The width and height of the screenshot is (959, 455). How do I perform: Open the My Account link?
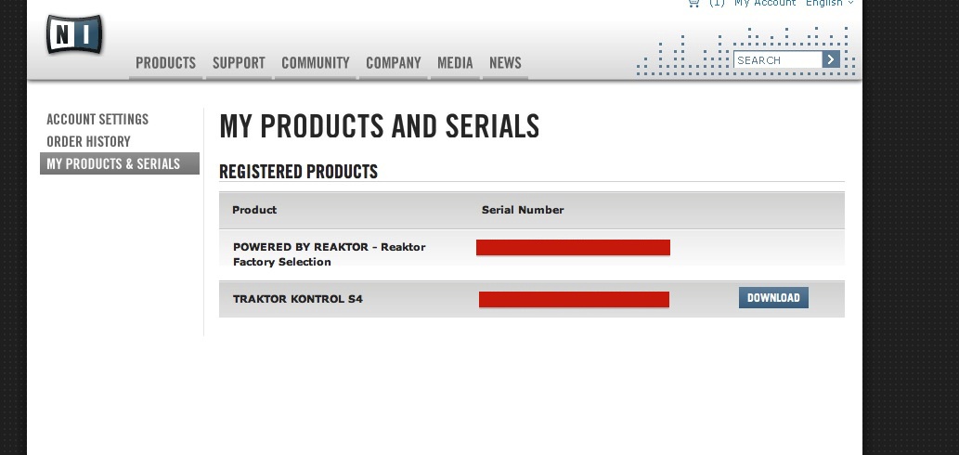[765, 3]
